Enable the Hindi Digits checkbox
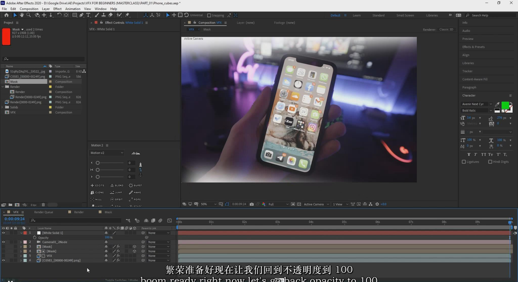The width and height of the screenshot is (518, 282). [x=490, y=162]
